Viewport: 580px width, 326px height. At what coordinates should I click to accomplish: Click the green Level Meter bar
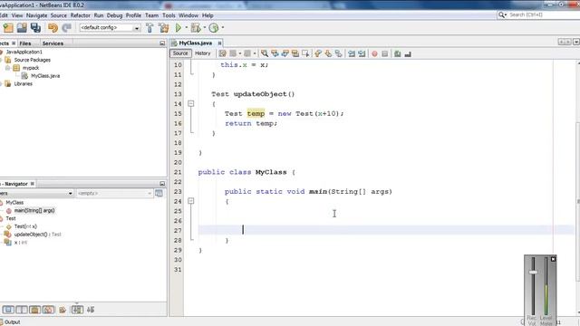pos(546,299)
